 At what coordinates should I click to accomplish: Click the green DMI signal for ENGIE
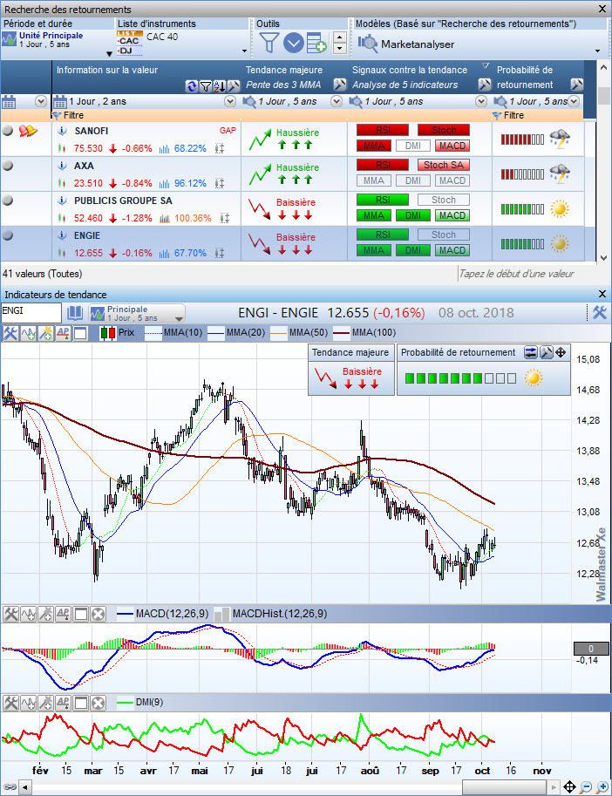coord(413,250)
